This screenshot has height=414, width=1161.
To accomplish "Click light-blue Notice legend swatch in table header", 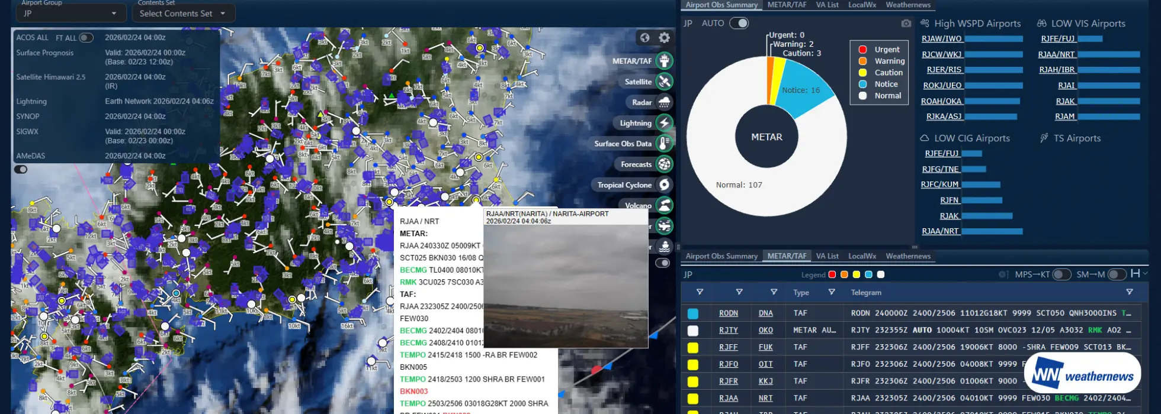I will pyautogui.click(x=868, y=274).
